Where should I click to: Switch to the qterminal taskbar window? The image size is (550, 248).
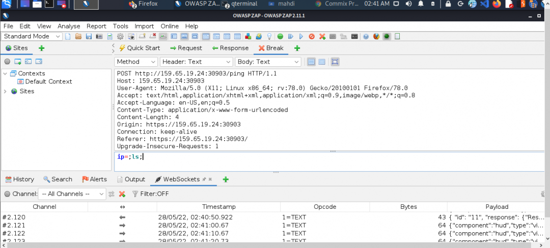pyautogui.click(x=240, y=4)
